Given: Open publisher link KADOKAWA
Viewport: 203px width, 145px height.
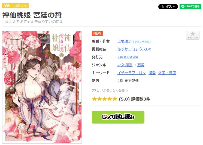Looking at the screenshot, I should (x=128, y=57).
